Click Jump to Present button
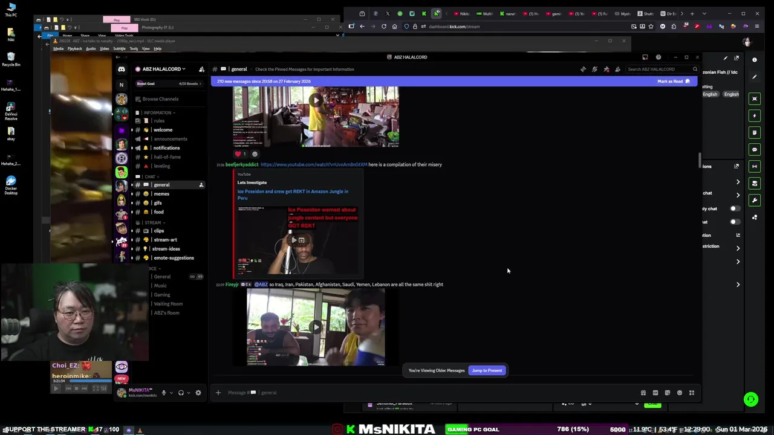Screen dimensions: 774x435 point(487,370)
